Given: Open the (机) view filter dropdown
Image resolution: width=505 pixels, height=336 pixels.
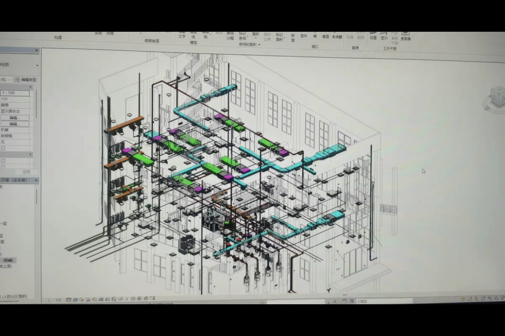Looking at the screenshot, I should [10, 80].
